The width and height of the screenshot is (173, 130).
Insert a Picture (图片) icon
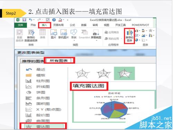pyautogui.click(x=54, y=34)
